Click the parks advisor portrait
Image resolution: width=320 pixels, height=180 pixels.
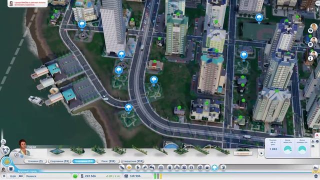[x=24, y=147]
